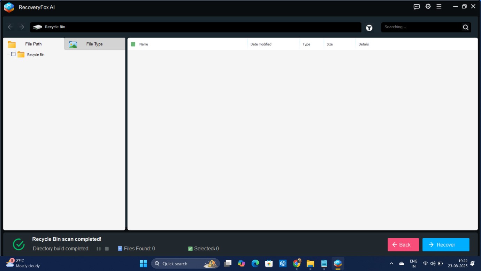The width and height of the screenshot is (481, 271).
Task: Open Microsoft Edge from the taskbar
Action: coord(255,264)
